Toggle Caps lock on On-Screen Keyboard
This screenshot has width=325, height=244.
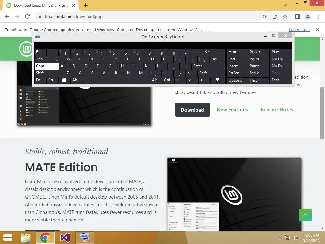46,66
